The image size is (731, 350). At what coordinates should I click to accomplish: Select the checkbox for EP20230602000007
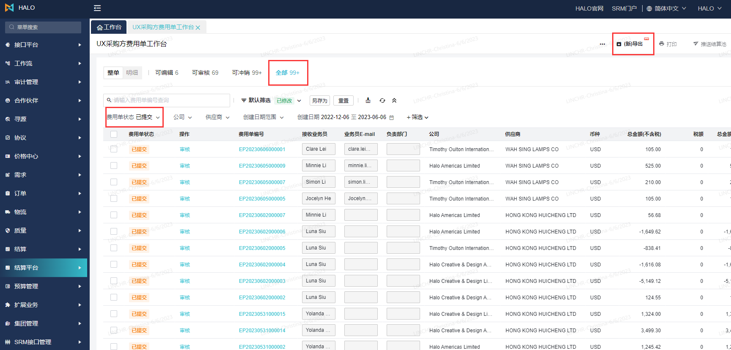click(114, 215)
